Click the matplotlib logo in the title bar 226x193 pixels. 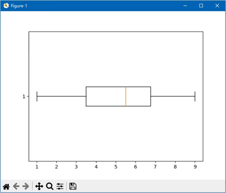point(6,6)
